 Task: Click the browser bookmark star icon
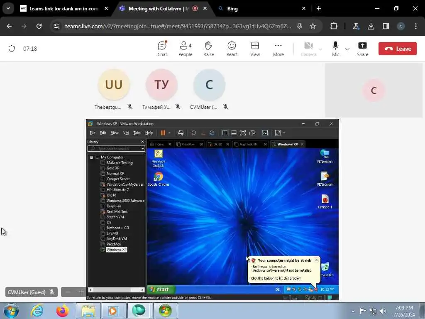(313, 26)
